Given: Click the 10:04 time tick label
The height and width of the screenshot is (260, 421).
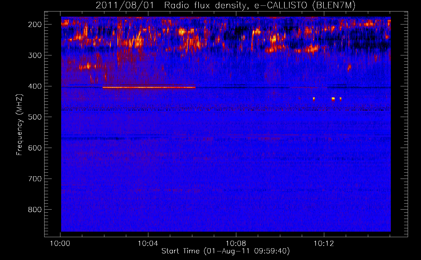Looking at the screenshot, I should [148, 244].
